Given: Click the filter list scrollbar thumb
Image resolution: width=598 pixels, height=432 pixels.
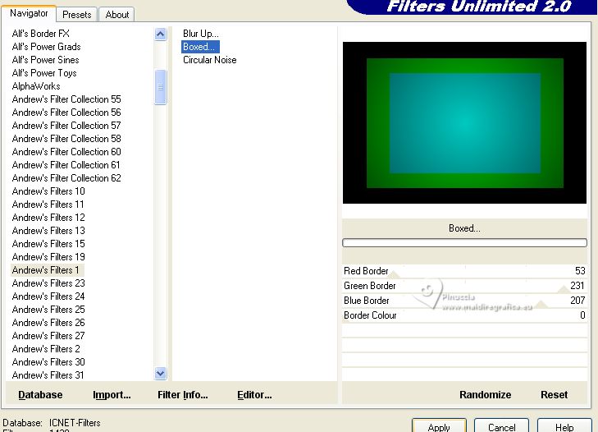Looking at the screenshot, I should tap(161, 87).
